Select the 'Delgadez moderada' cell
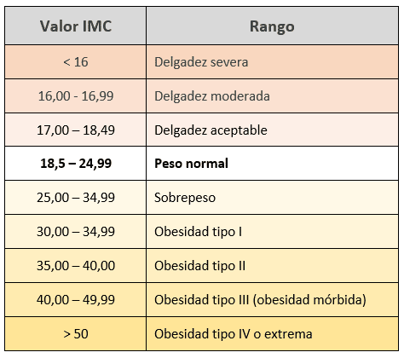Screen dimensions: 404x358 [272, 96]
